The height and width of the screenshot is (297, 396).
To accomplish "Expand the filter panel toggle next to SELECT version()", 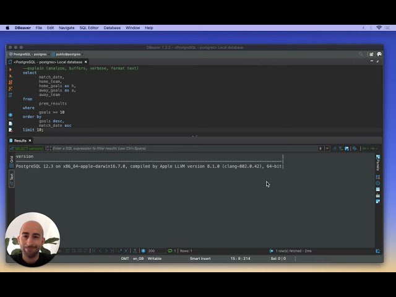I will coord(48,148).
